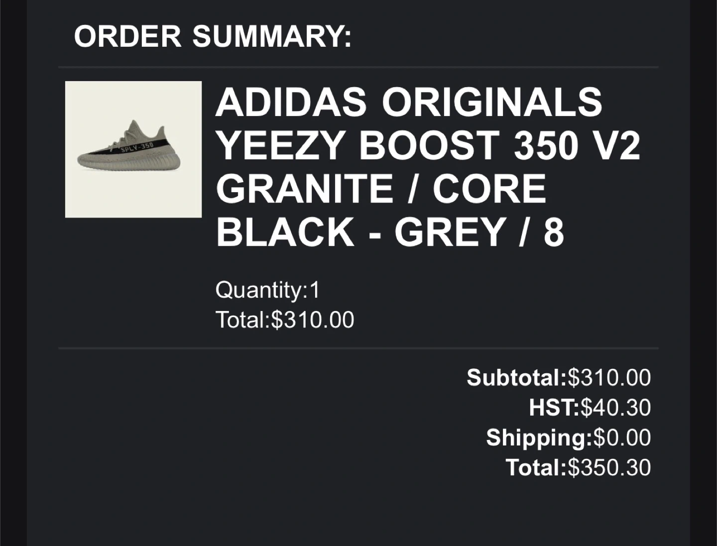The width and height of the screenshot is (717, 546).
Task: Click the divider line under Order Summary heading
Action: tap(358, 67)
